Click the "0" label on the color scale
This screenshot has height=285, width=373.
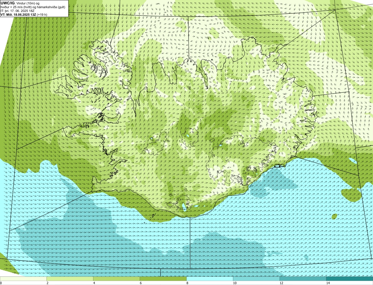click(1, 283)
